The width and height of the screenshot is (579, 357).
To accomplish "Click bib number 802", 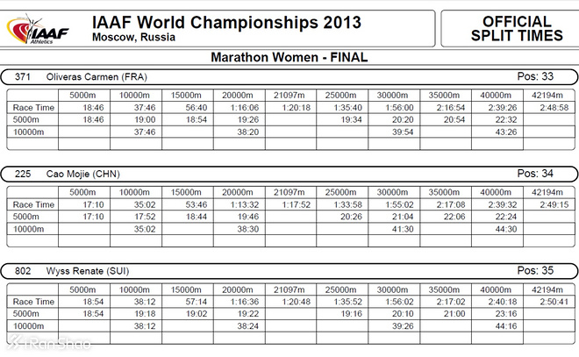I will pos(23,271).
